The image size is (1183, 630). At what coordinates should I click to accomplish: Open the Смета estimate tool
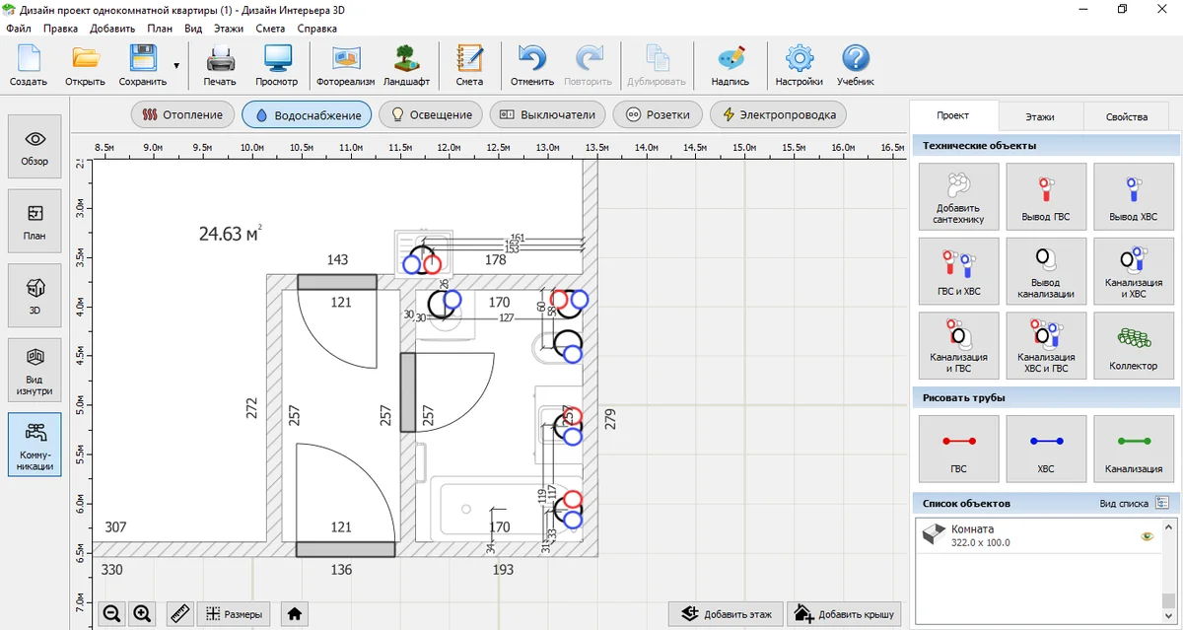[x=469, y=66]
